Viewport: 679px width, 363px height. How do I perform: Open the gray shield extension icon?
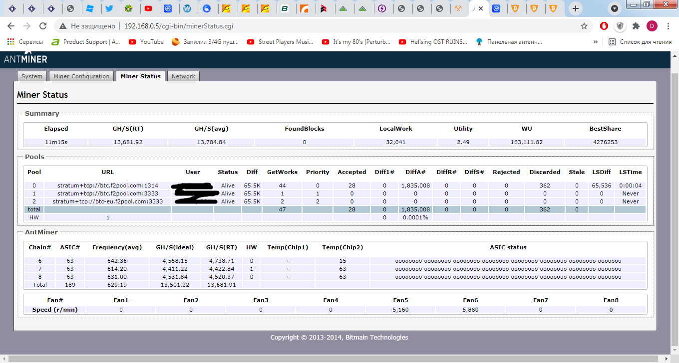tap(620, 26)
